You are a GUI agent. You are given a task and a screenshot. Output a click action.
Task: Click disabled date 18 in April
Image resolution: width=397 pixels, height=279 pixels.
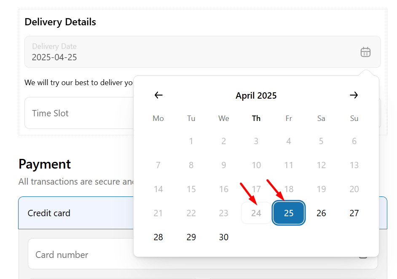[x=289, y=189]
